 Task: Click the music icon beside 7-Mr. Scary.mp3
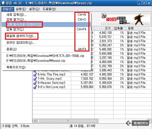[35, 79]
